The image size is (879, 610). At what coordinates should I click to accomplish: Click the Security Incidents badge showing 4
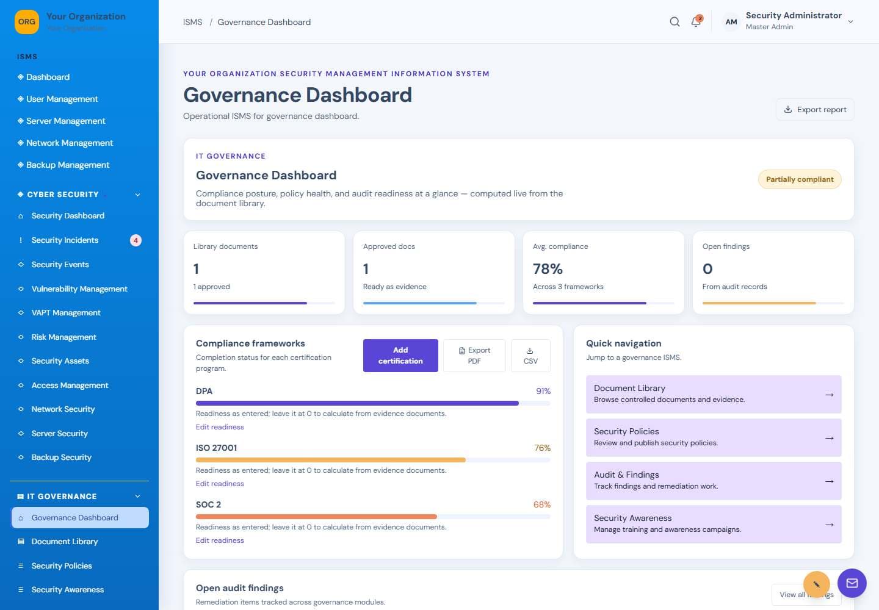click(136, 240)
